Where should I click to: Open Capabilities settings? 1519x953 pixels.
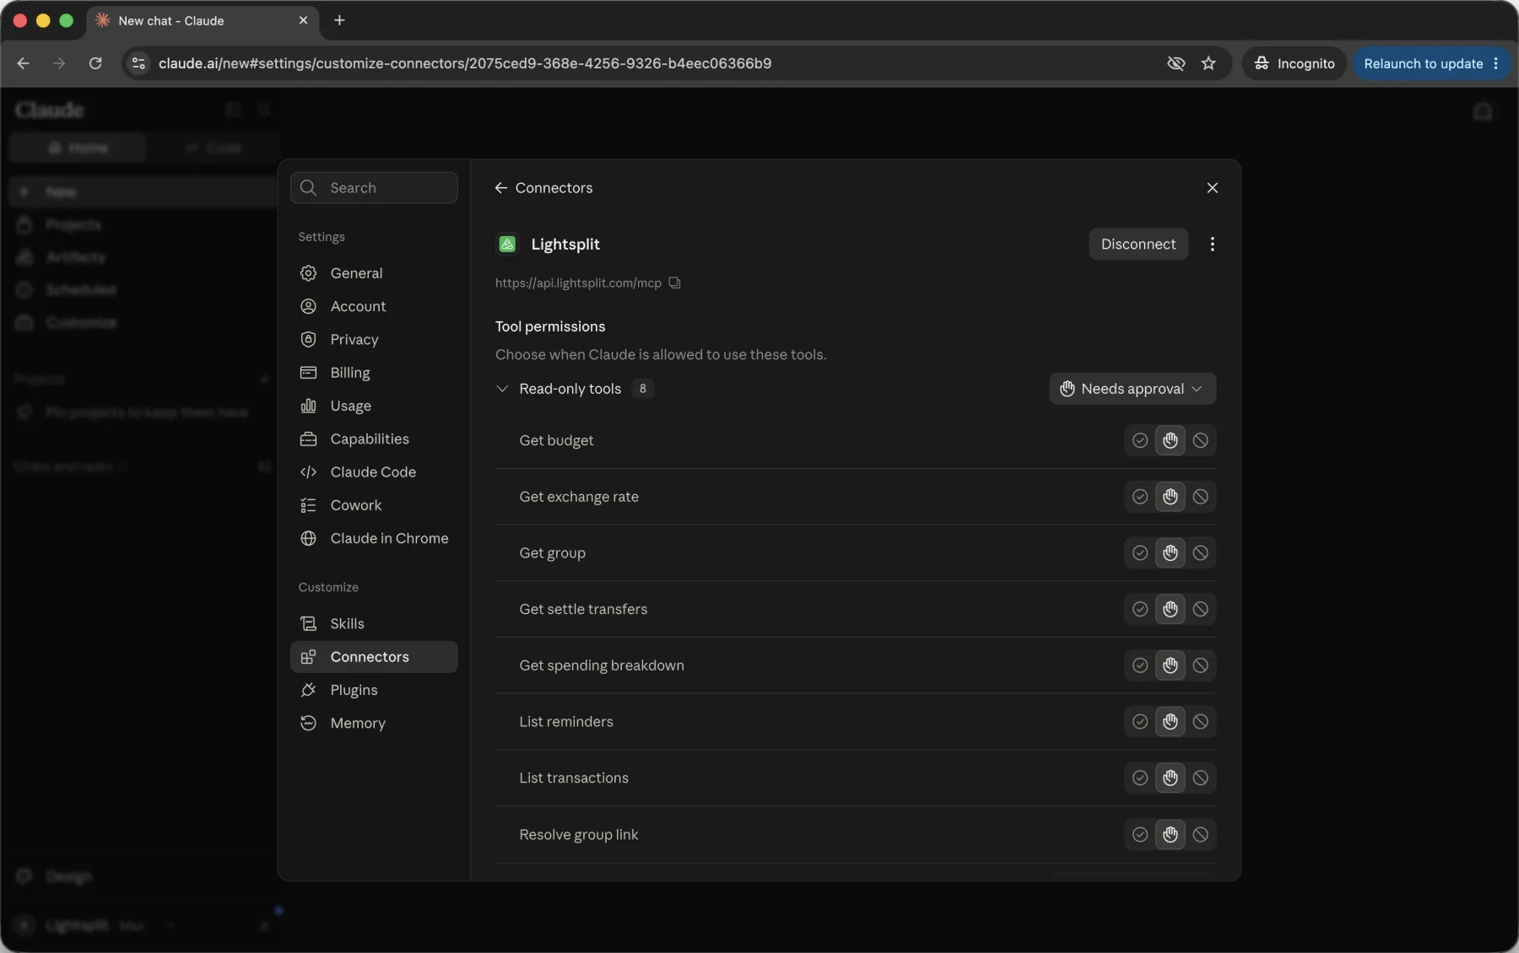pyautogui.click(x=374, y=439)
